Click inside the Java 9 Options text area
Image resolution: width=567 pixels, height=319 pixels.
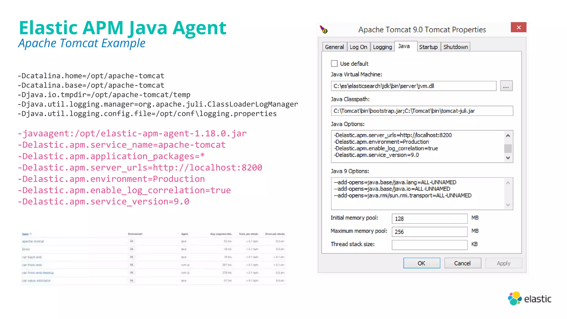417,193
